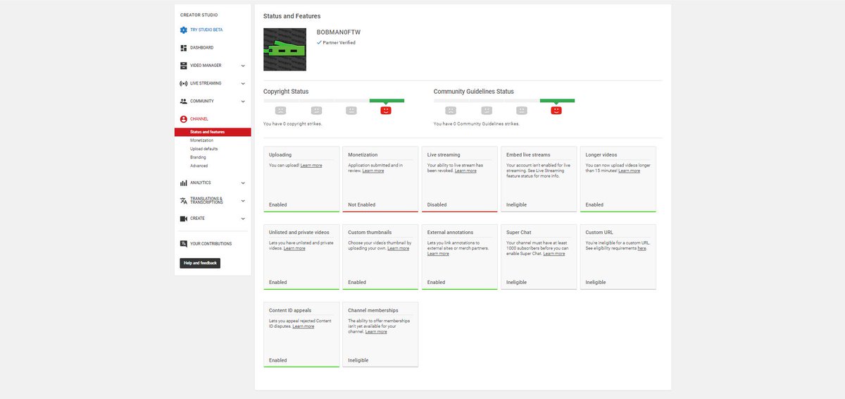Open the Monetization submenu item
Viewport: 845px width, 399px height.
pyautogui.click(x=201, y=140)
